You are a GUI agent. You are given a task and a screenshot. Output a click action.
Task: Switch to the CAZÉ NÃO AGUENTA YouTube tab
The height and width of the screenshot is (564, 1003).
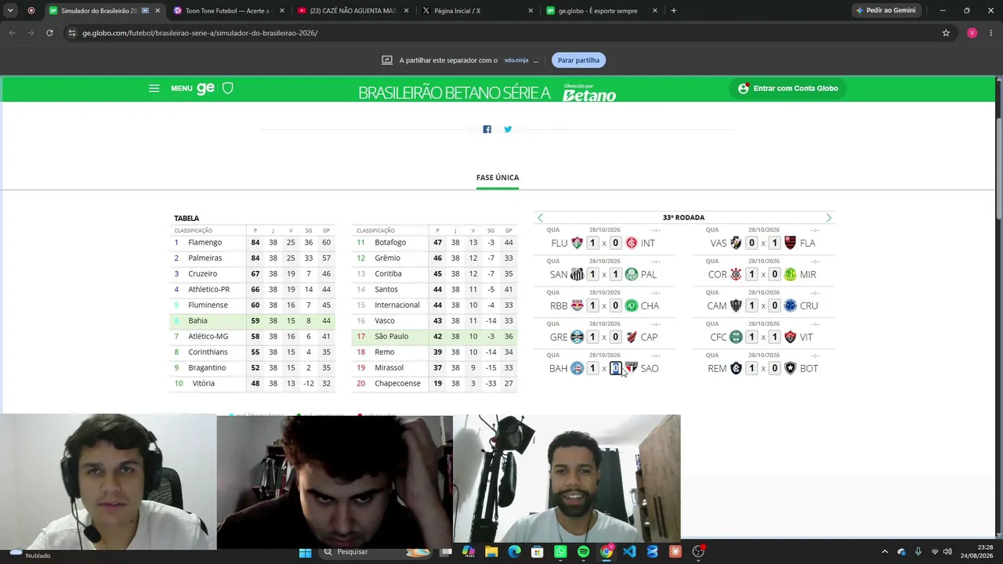(x=353, y=11)
